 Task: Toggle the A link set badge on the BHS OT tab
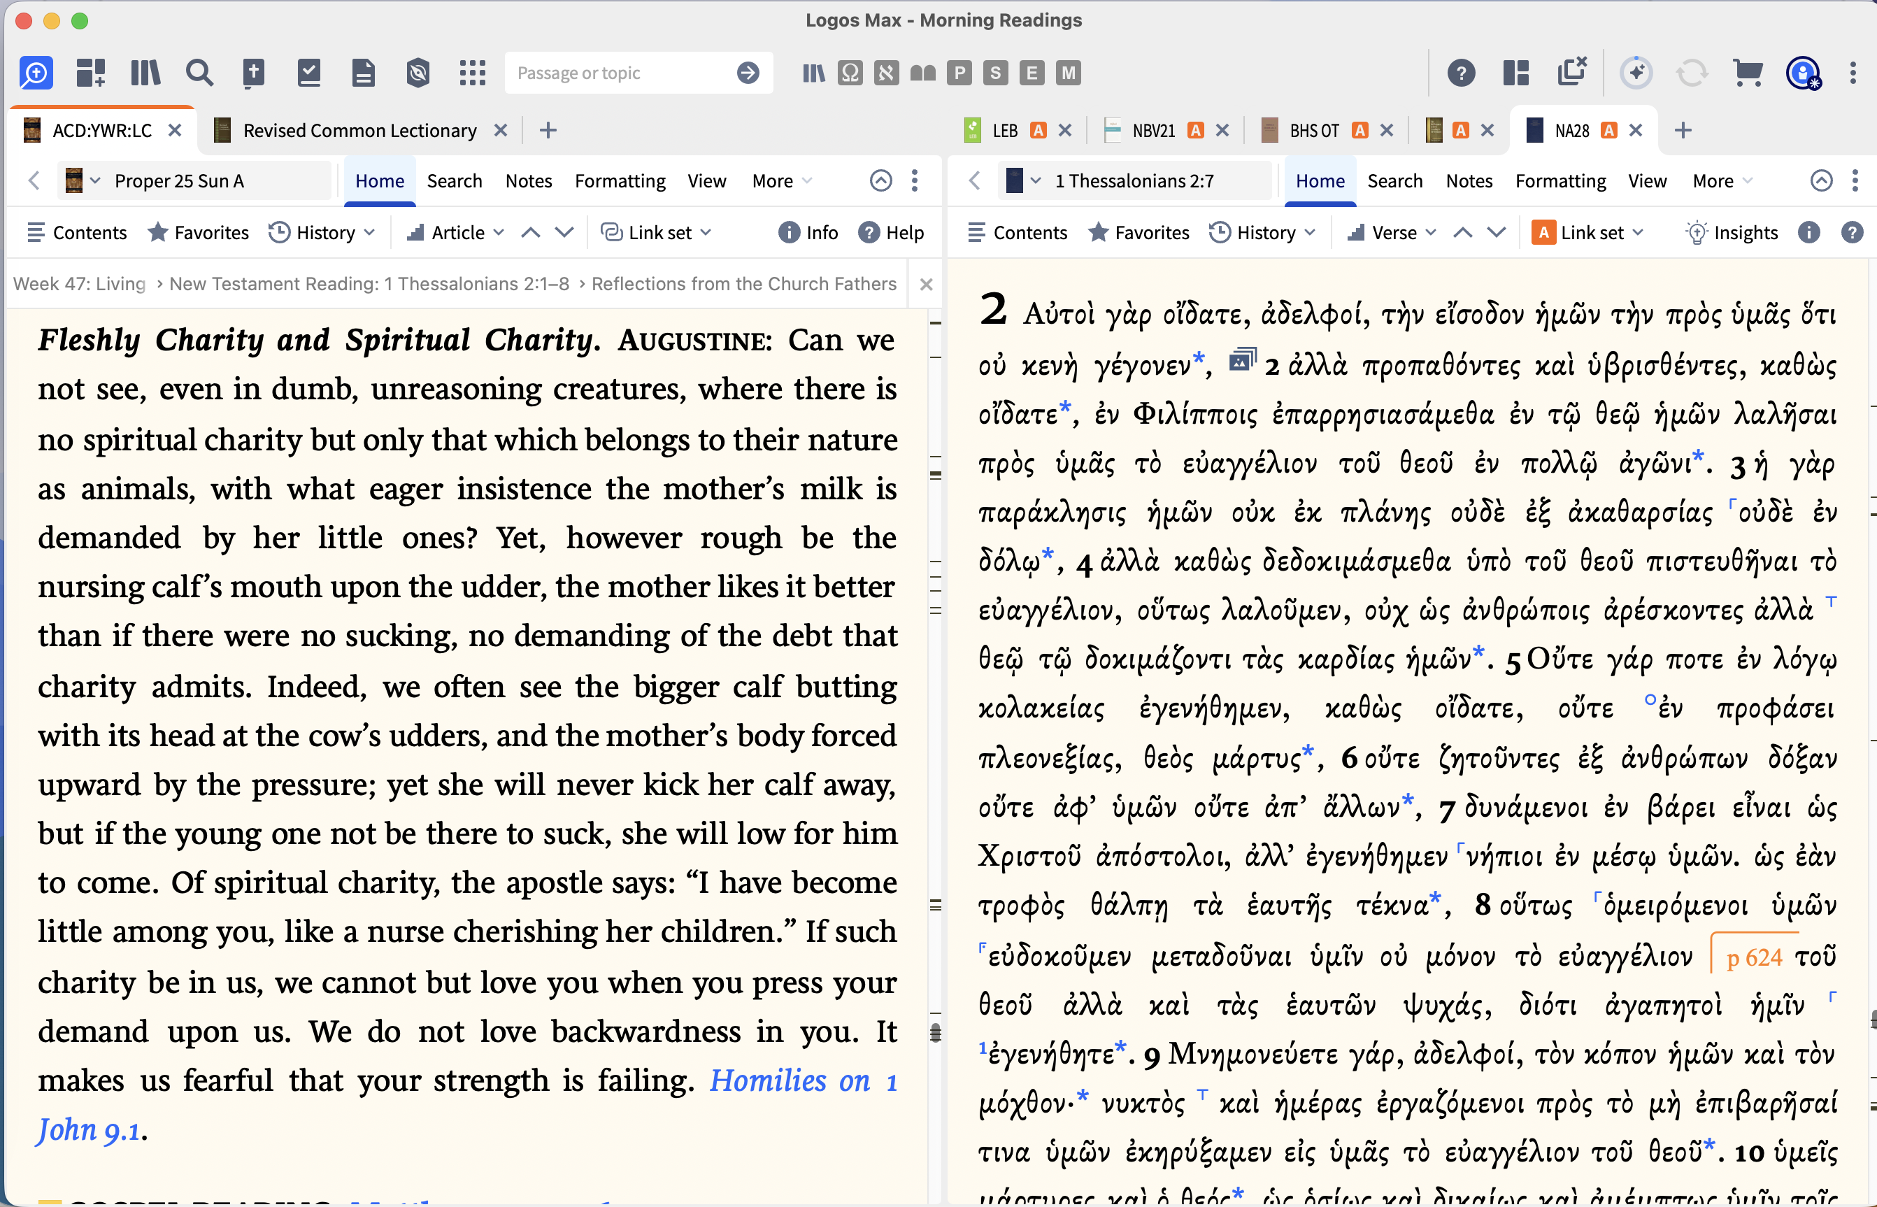coord(1359,131)
